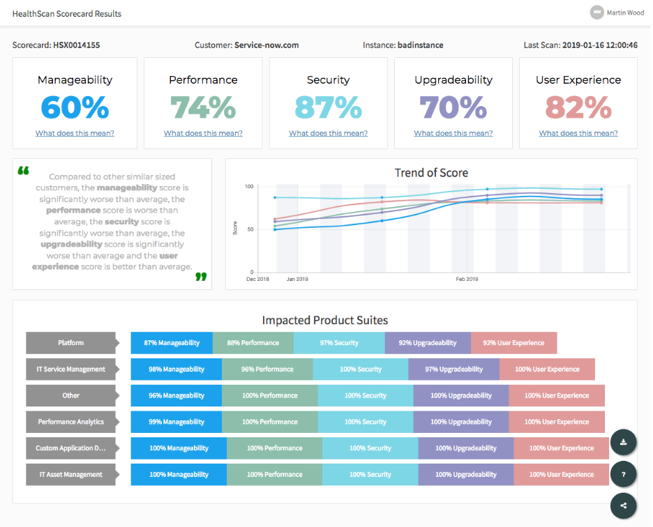Open Upgradeability 'What does this mean?' link
Screen dimensions: 653x527
pyautogui.click(x=453, y=133)
